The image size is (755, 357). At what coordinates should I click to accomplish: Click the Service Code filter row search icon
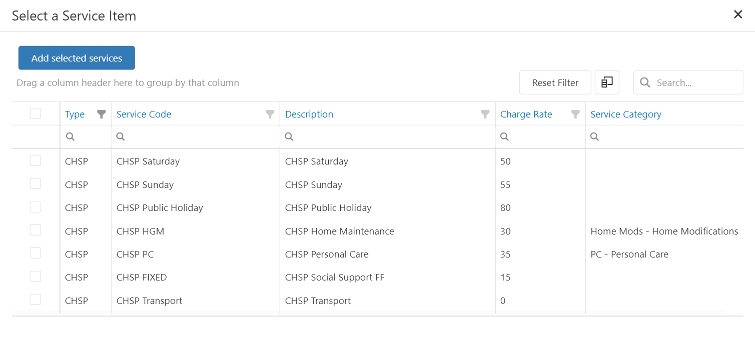pyautogui.click(x=121, y=136)
